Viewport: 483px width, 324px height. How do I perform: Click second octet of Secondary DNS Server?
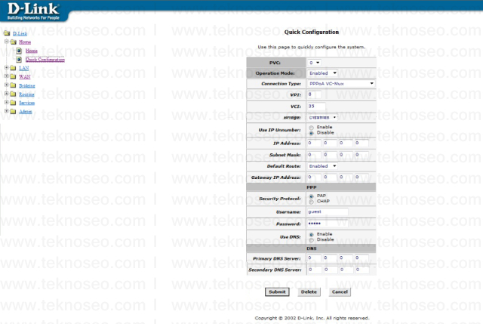(331, 270)
